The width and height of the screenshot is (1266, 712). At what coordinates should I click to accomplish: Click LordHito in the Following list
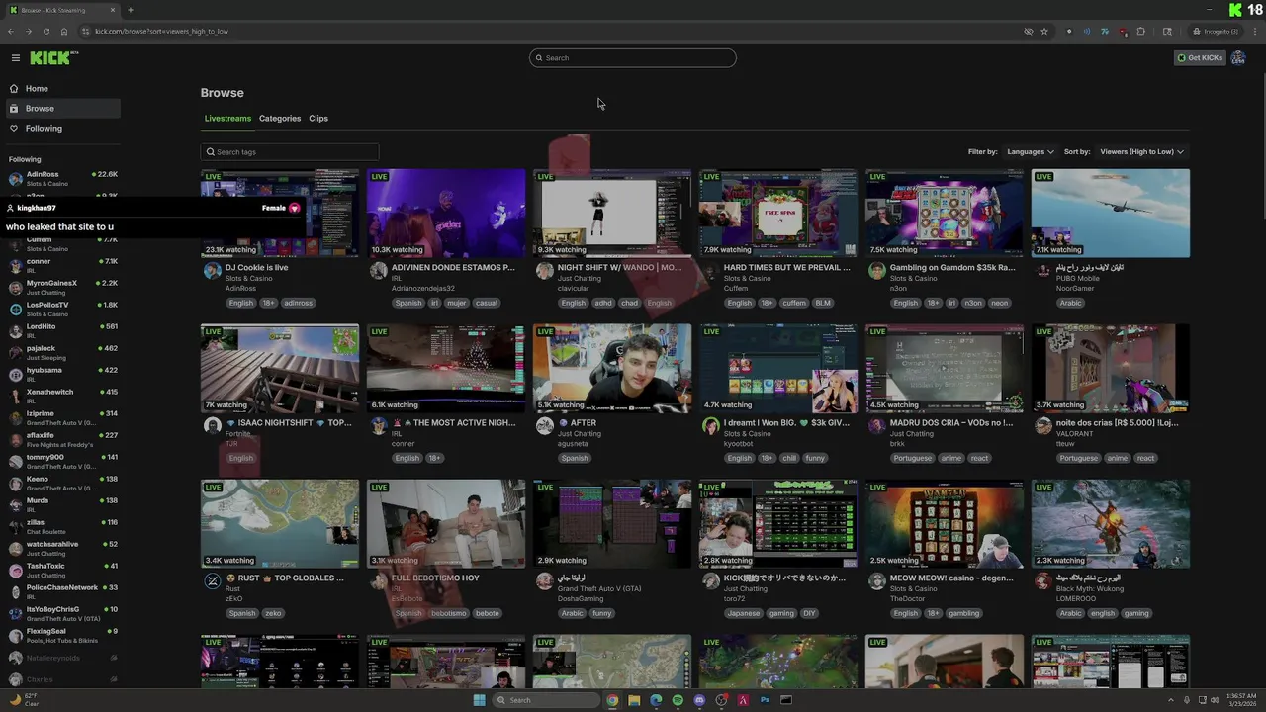(x=62, y=331)
